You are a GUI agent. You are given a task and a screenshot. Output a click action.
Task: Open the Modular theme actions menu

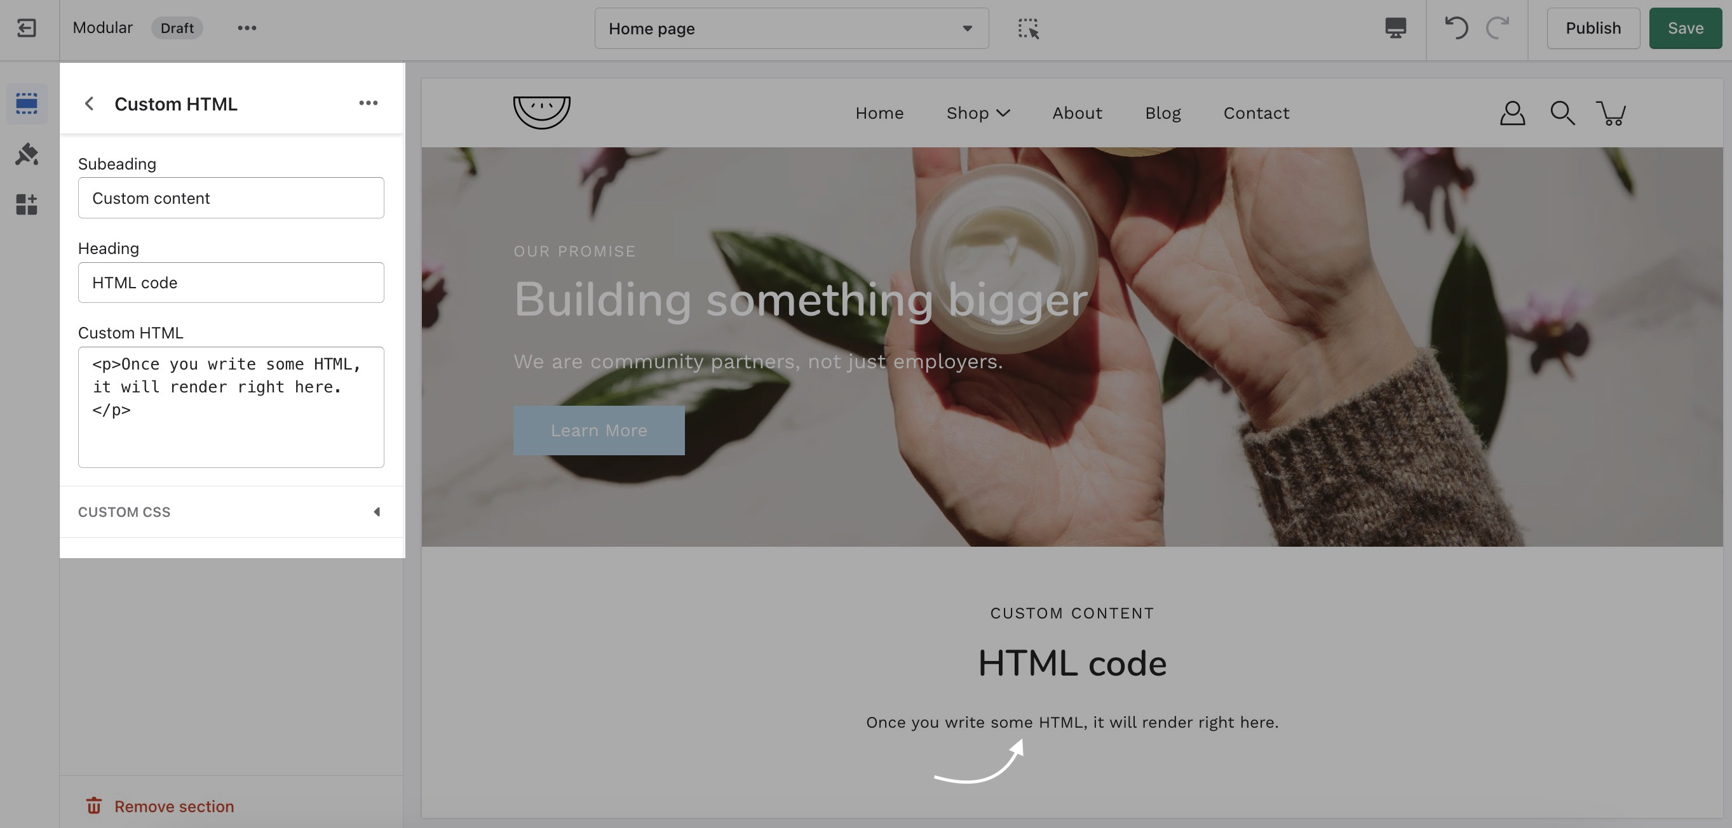247,28
